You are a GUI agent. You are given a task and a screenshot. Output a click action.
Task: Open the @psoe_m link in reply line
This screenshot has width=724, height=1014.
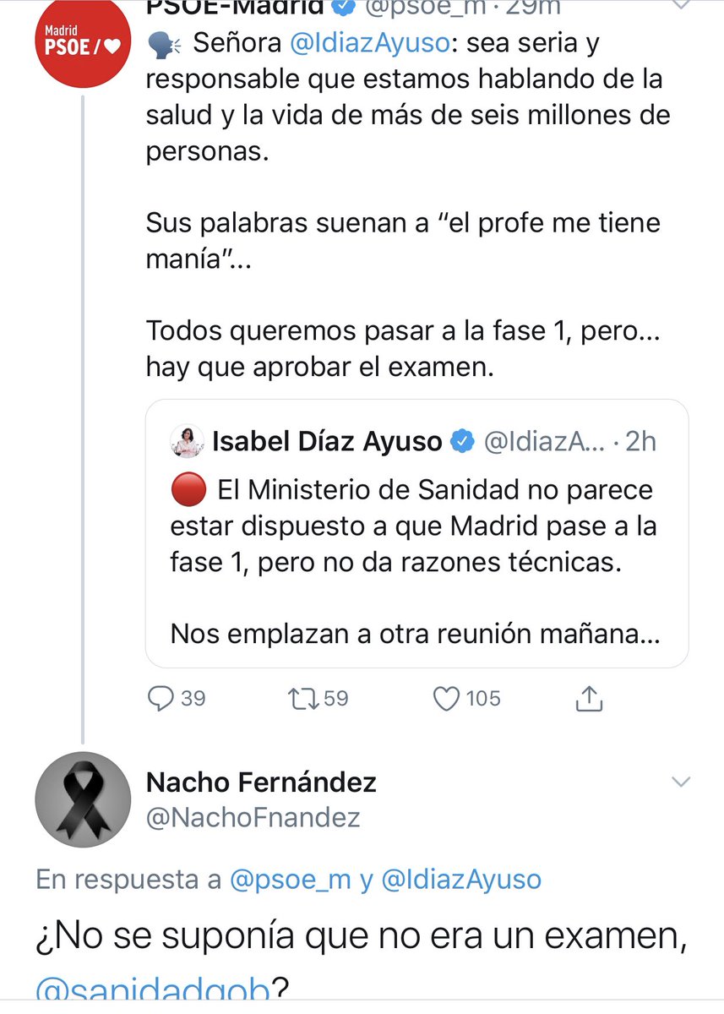point(290,880)
